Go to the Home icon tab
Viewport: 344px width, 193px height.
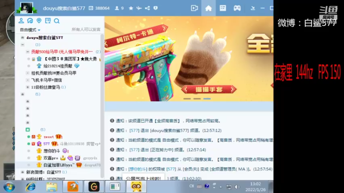209,8
